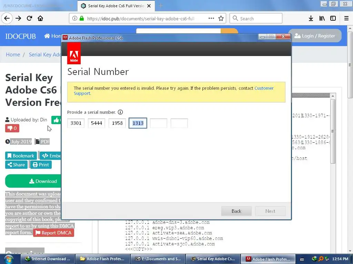Screen dimensions: 353x264
Task: Bookmark this page with the star icon
Action: pos(221,19)
